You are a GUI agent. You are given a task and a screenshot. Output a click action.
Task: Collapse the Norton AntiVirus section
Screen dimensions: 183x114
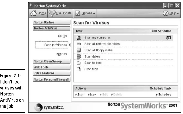(52, 28)
